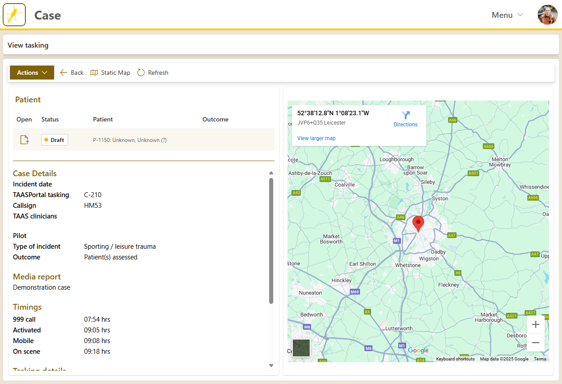Open Keyboard shortcuts on the map

pos(455,359)
